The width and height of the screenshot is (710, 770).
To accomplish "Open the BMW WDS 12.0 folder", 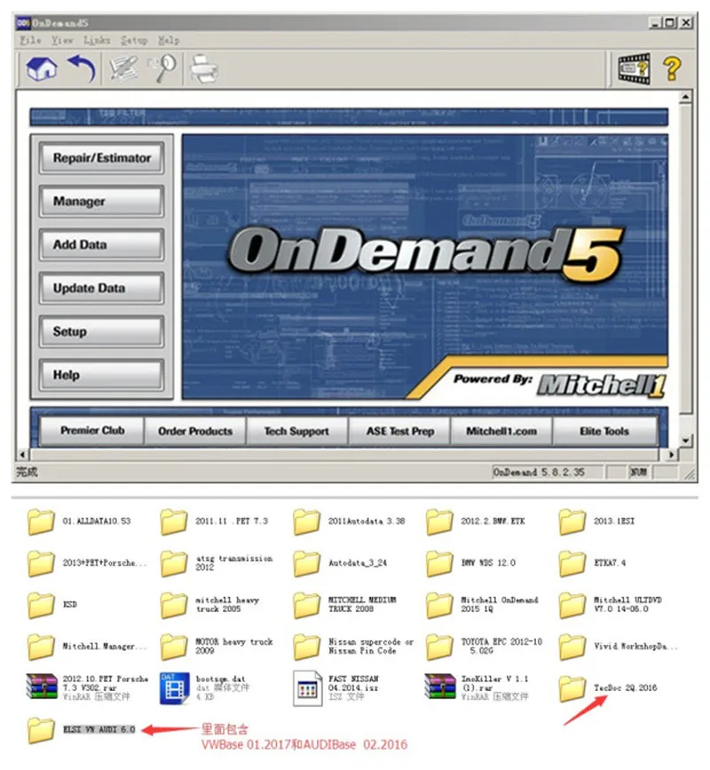I will (x=471, y=563).
